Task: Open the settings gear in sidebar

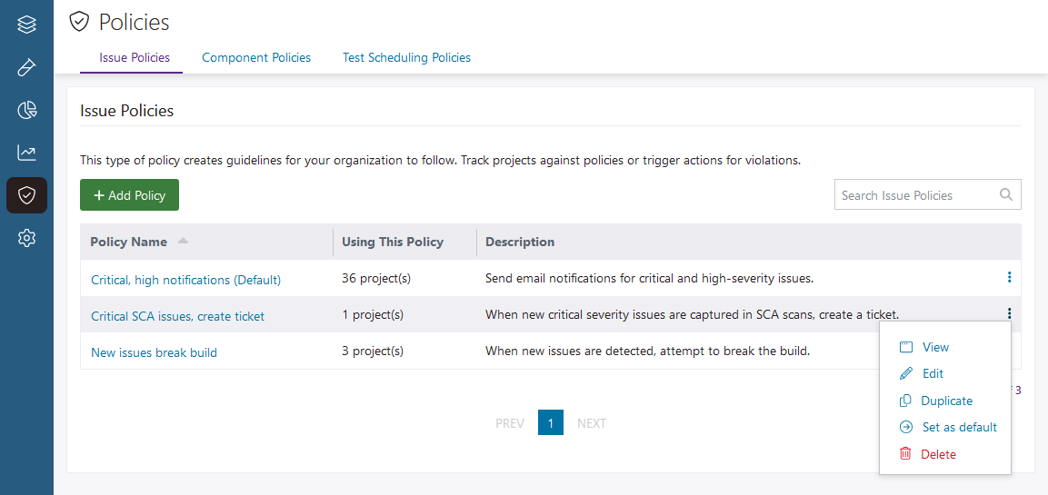Action: point(26,238)
